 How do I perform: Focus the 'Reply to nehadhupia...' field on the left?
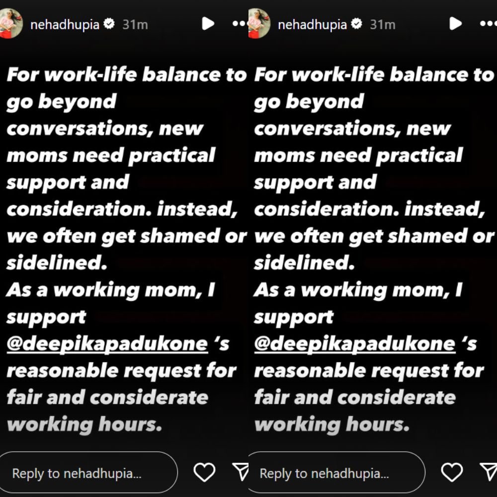(x=88, y=473)
